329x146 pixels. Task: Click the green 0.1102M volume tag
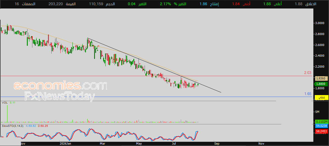(x=321, y=122)
